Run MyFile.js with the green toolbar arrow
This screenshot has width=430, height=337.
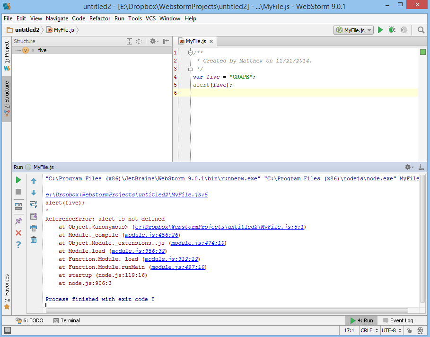click(x=380, y=30)
